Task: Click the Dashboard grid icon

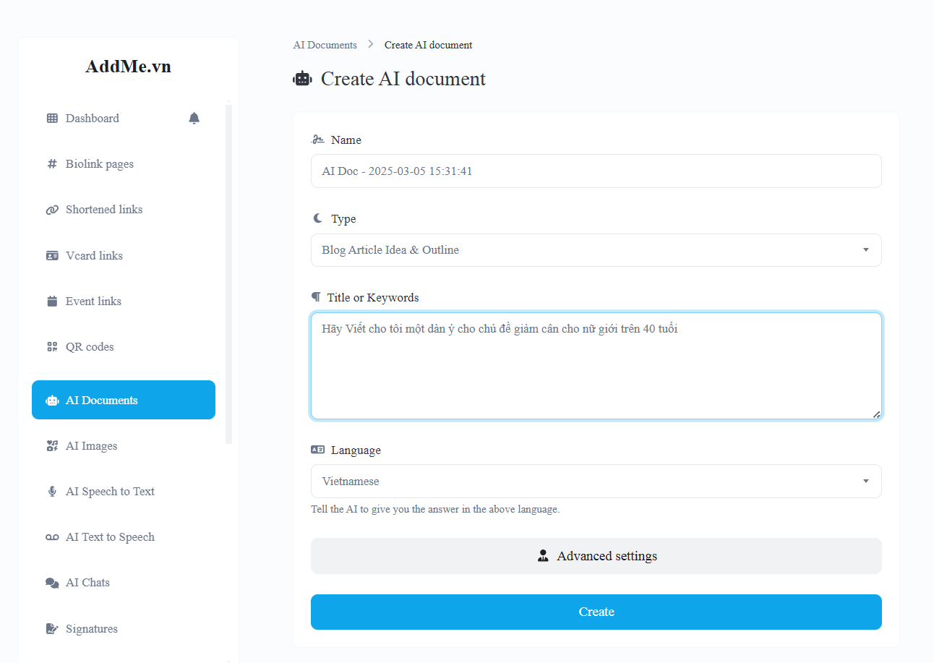Action: pos(52,119)
